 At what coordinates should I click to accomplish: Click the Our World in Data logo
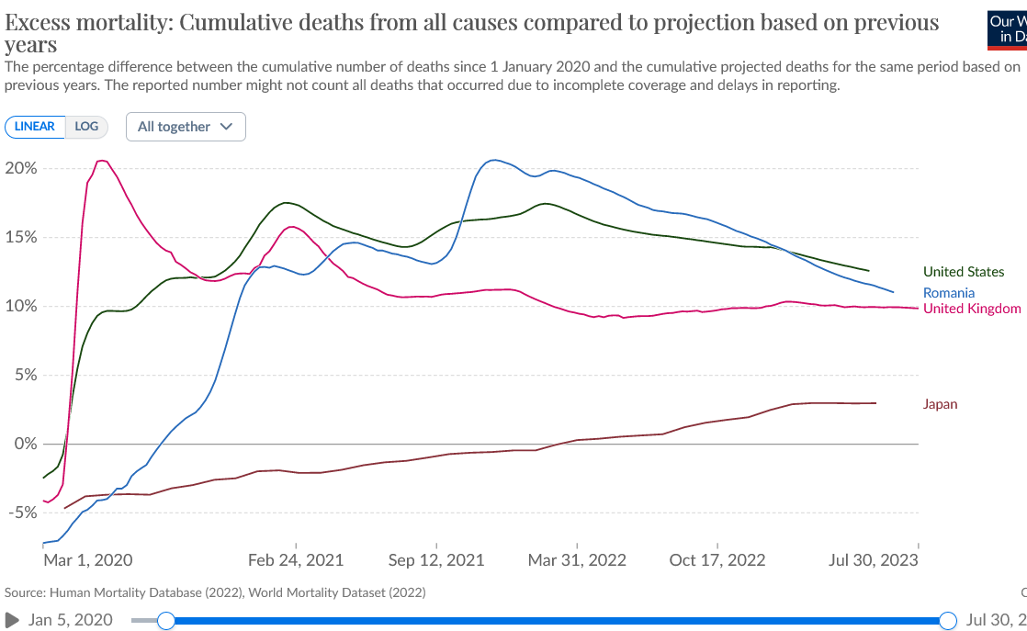point(1008,30)
